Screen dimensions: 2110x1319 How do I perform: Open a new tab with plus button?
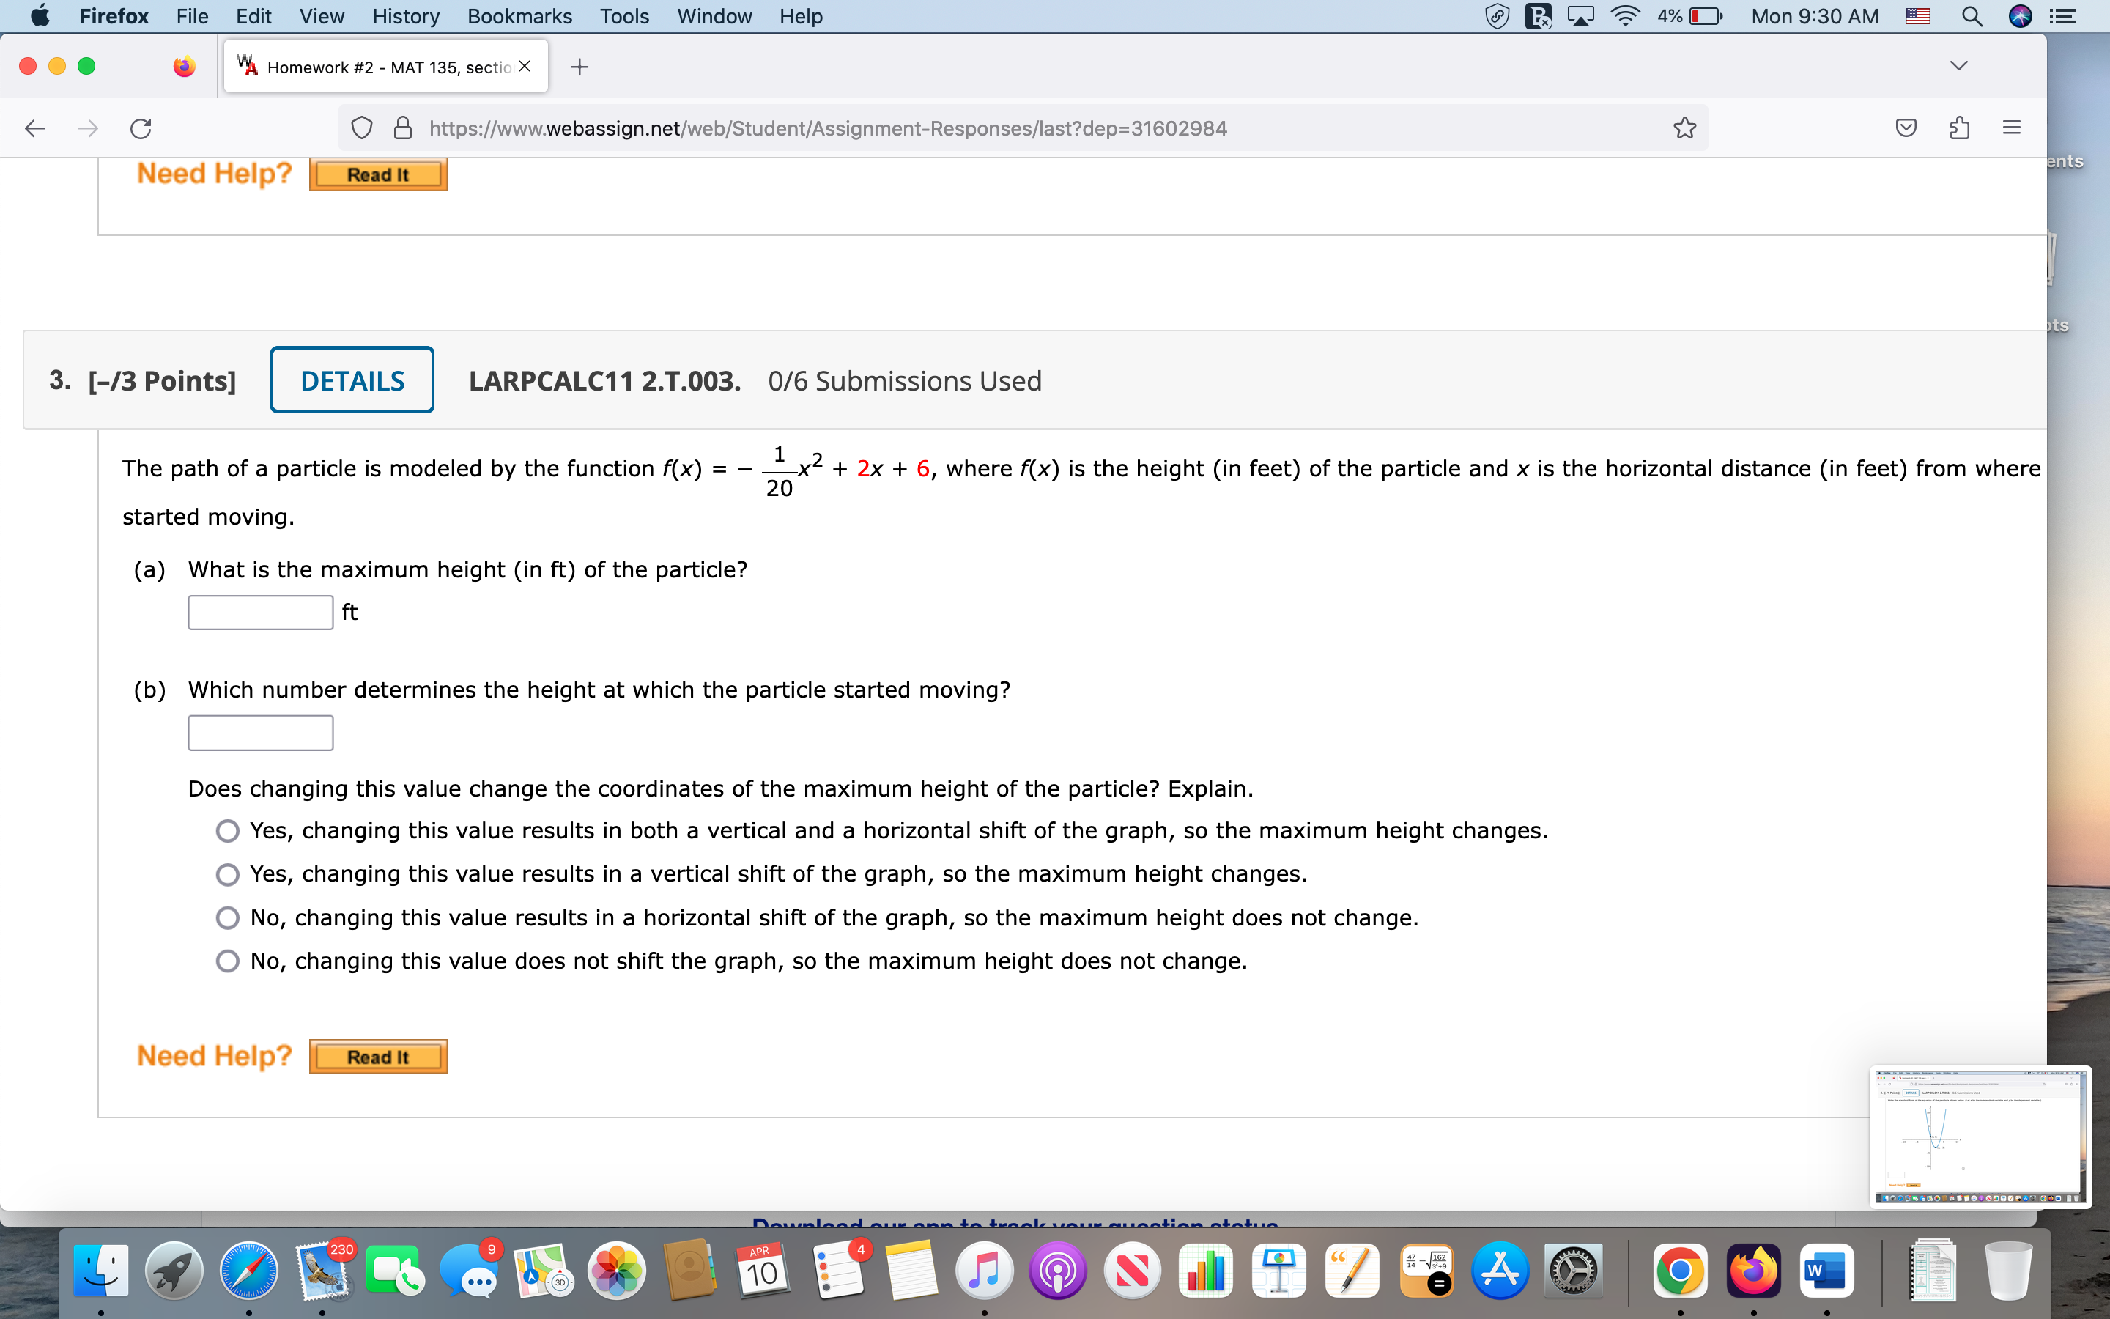[x=579, y=67]
